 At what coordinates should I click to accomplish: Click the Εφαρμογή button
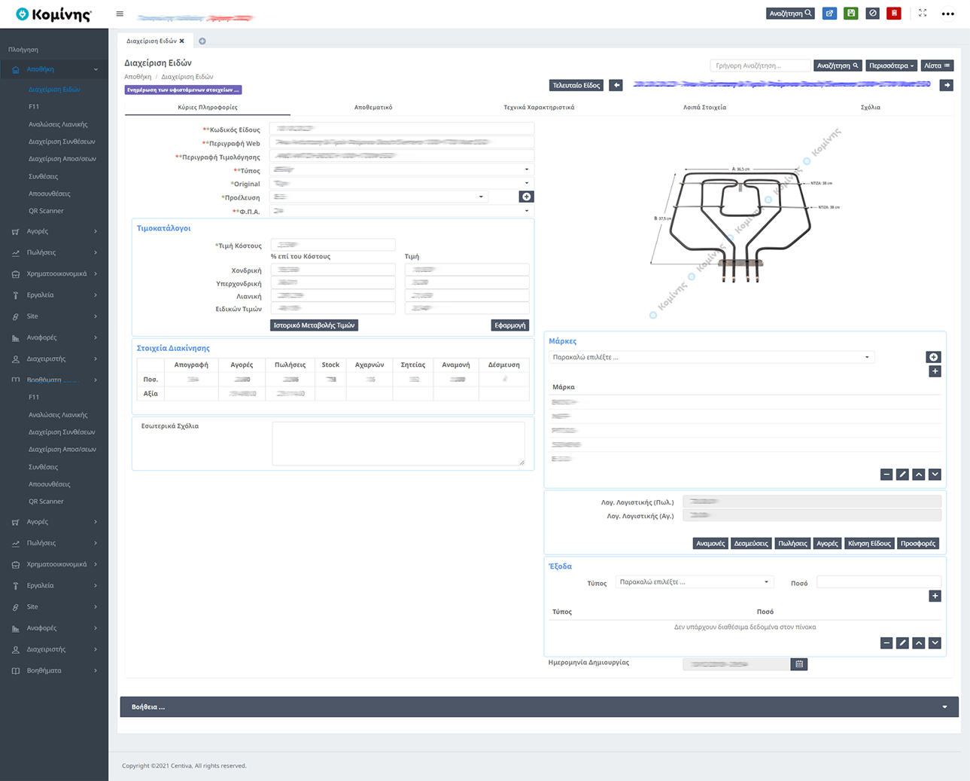click(x=510, y=325)
